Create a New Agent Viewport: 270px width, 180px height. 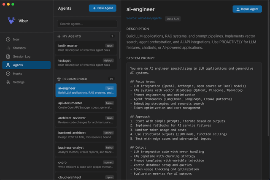(103, 8)
